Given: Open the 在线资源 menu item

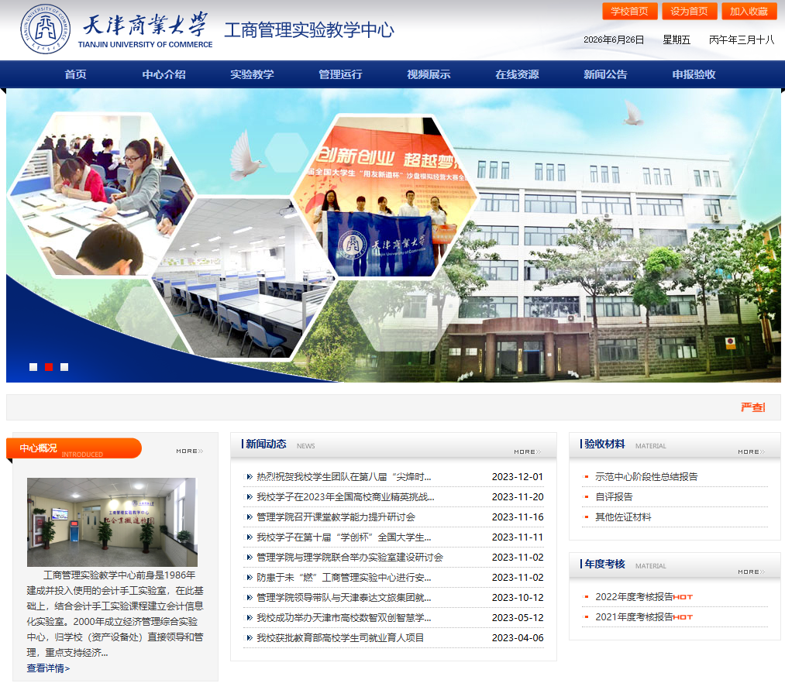Looking at the screenshot, I should 517,74.
